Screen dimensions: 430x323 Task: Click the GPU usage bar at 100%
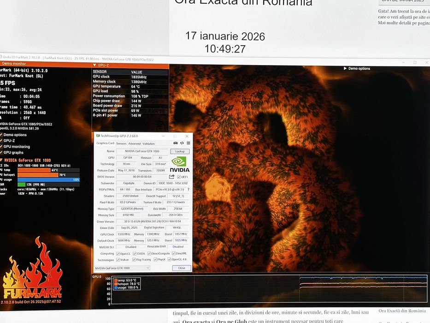tap(48, 179)
